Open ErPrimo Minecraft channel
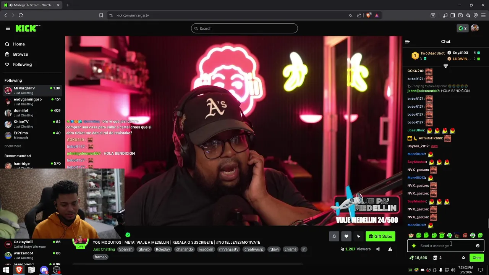 click(32, 135)
